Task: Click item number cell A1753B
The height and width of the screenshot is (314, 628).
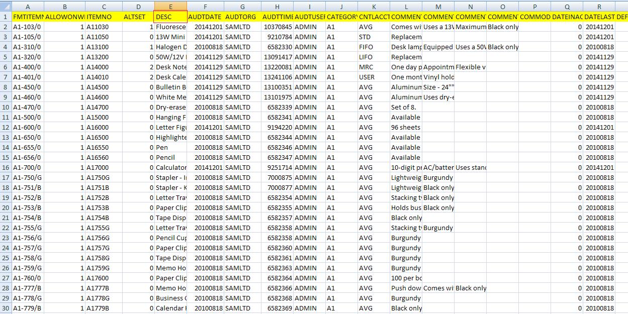Action: pos(104,207)
